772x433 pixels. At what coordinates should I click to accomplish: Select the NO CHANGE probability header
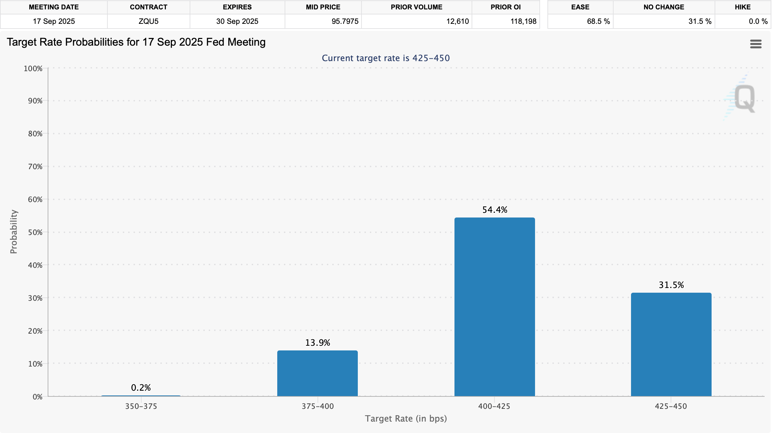664,7
